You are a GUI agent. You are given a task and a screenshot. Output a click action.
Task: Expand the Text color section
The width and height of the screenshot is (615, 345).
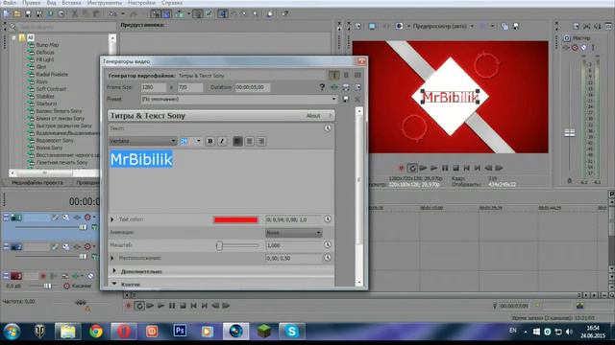point(112,219)
